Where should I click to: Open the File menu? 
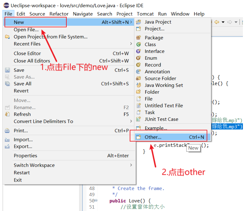pyautogui.click(x=8, y=14)
